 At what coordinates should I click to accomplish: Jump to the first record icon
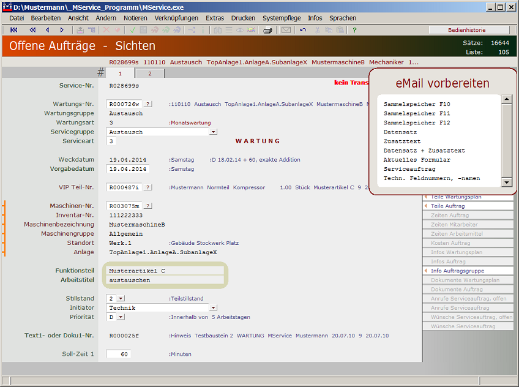[13, 30]
